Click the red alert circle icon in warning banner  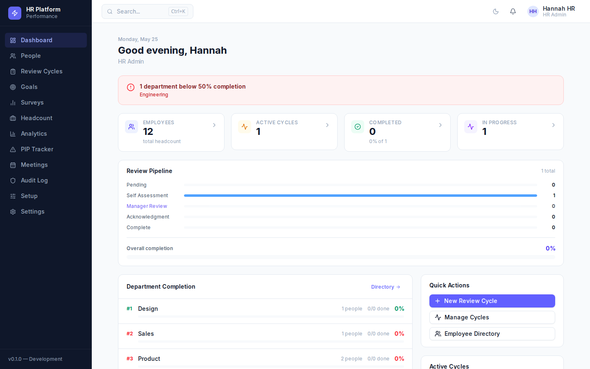click(131, 87)
